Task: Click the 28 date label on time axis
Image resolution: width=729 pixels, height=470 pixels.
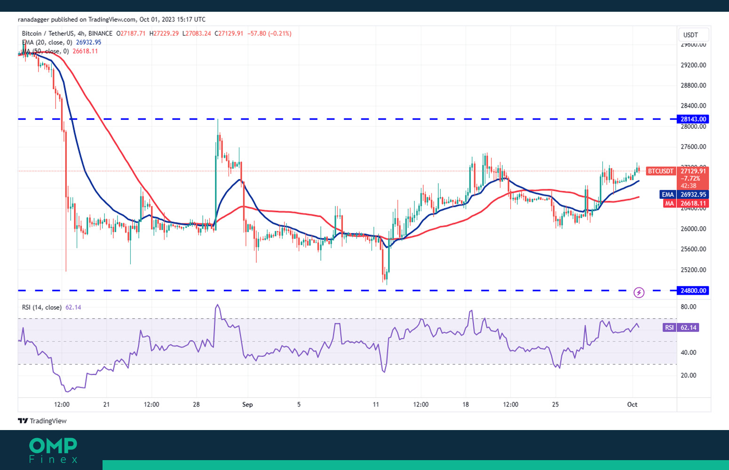Action: [x=196, y=405]
